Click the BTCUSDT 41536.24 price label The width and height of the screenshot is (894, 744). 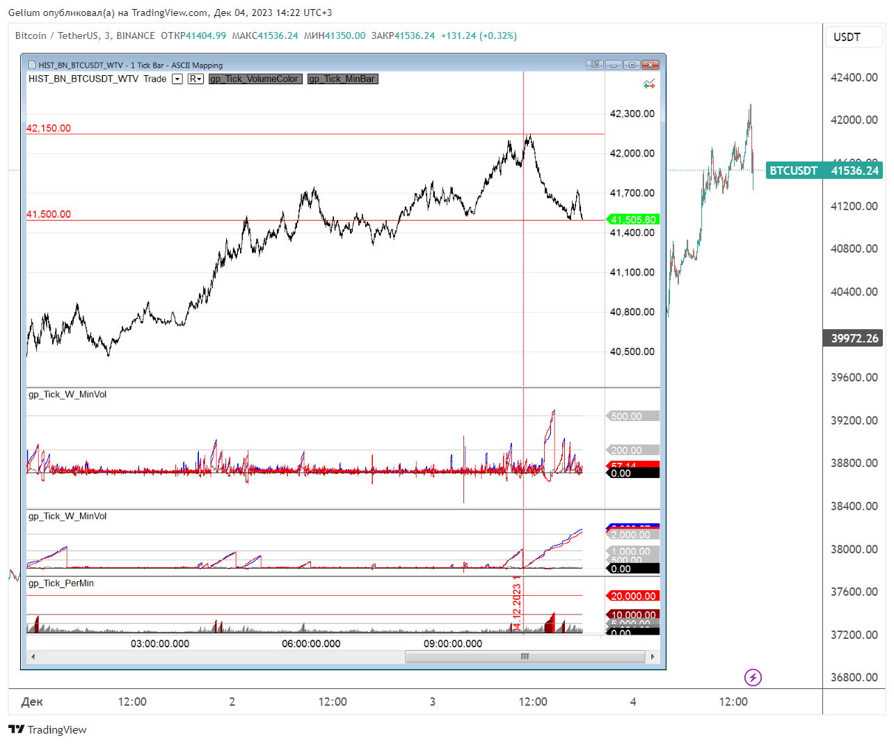point(824,171)
